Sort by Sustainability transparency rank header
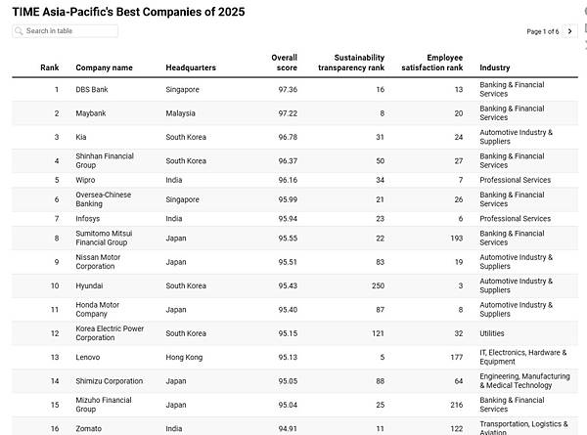This screenshot has width=587, height=435. coord(351,63)
